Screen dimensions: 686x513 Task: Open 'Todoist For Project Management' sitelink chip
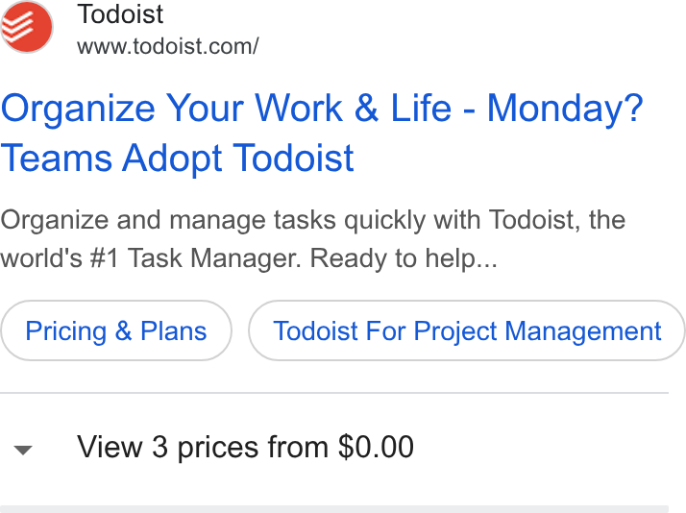tap(467, 330)
